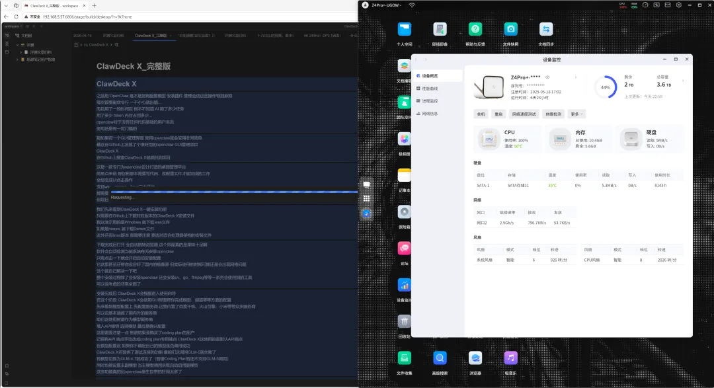The width and height of the screenshot is (714, 388).
Task: Open 帮助与反馈 desktop app
Action: click(475, 30)
